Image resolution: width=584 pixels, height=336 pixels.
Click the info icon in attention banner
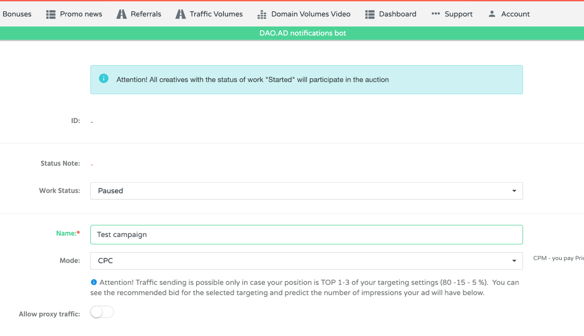click(x=104, y=78)
